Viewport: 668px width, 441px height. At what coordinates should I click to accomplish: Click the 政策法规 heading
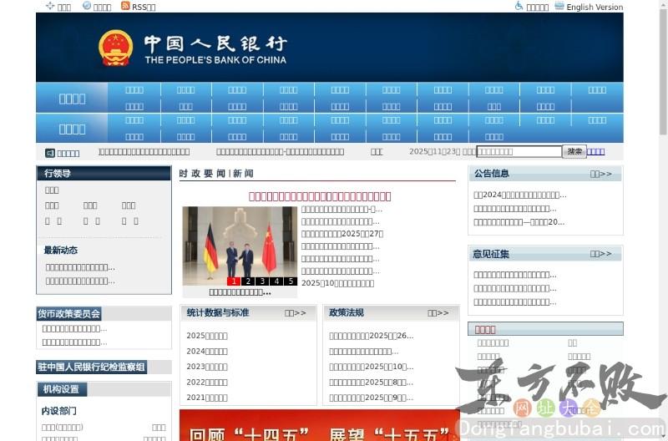click(347, 312)
